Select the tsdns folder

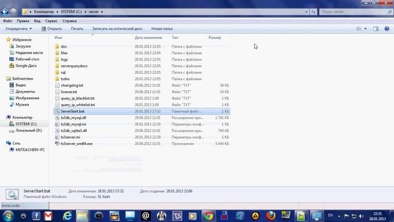pos(65,79)
